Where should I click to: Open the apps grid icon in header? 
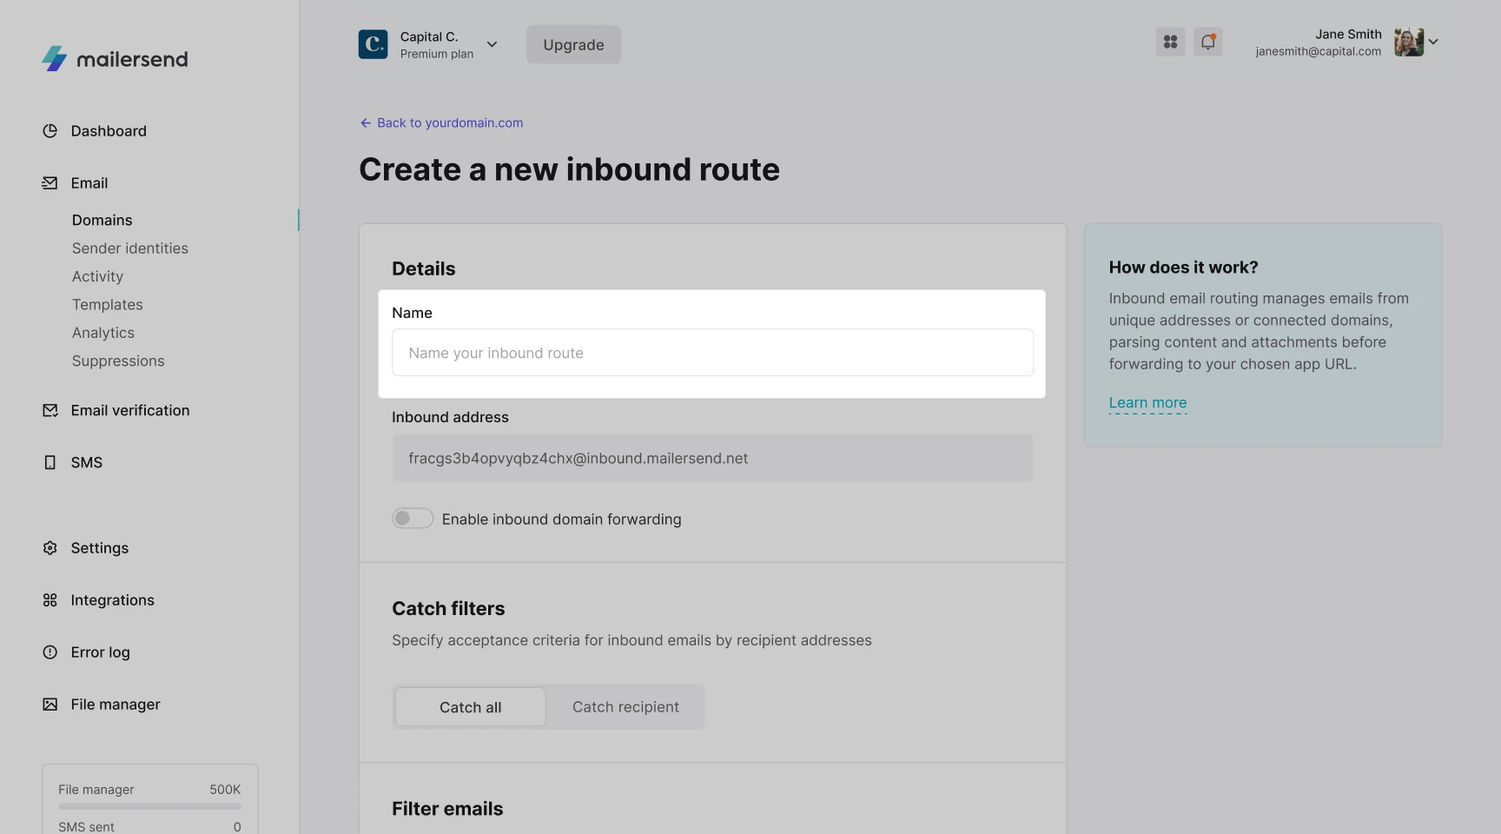[1170, 42]
